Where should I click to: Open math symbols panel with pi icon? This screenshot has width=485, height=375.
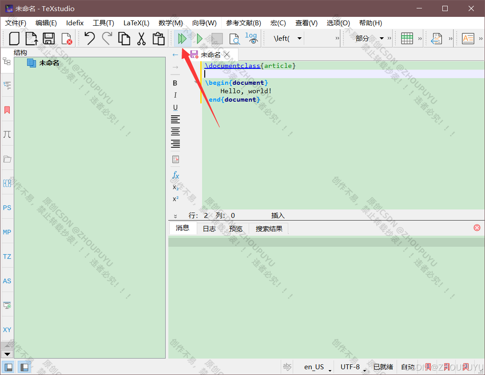(7, 134)
